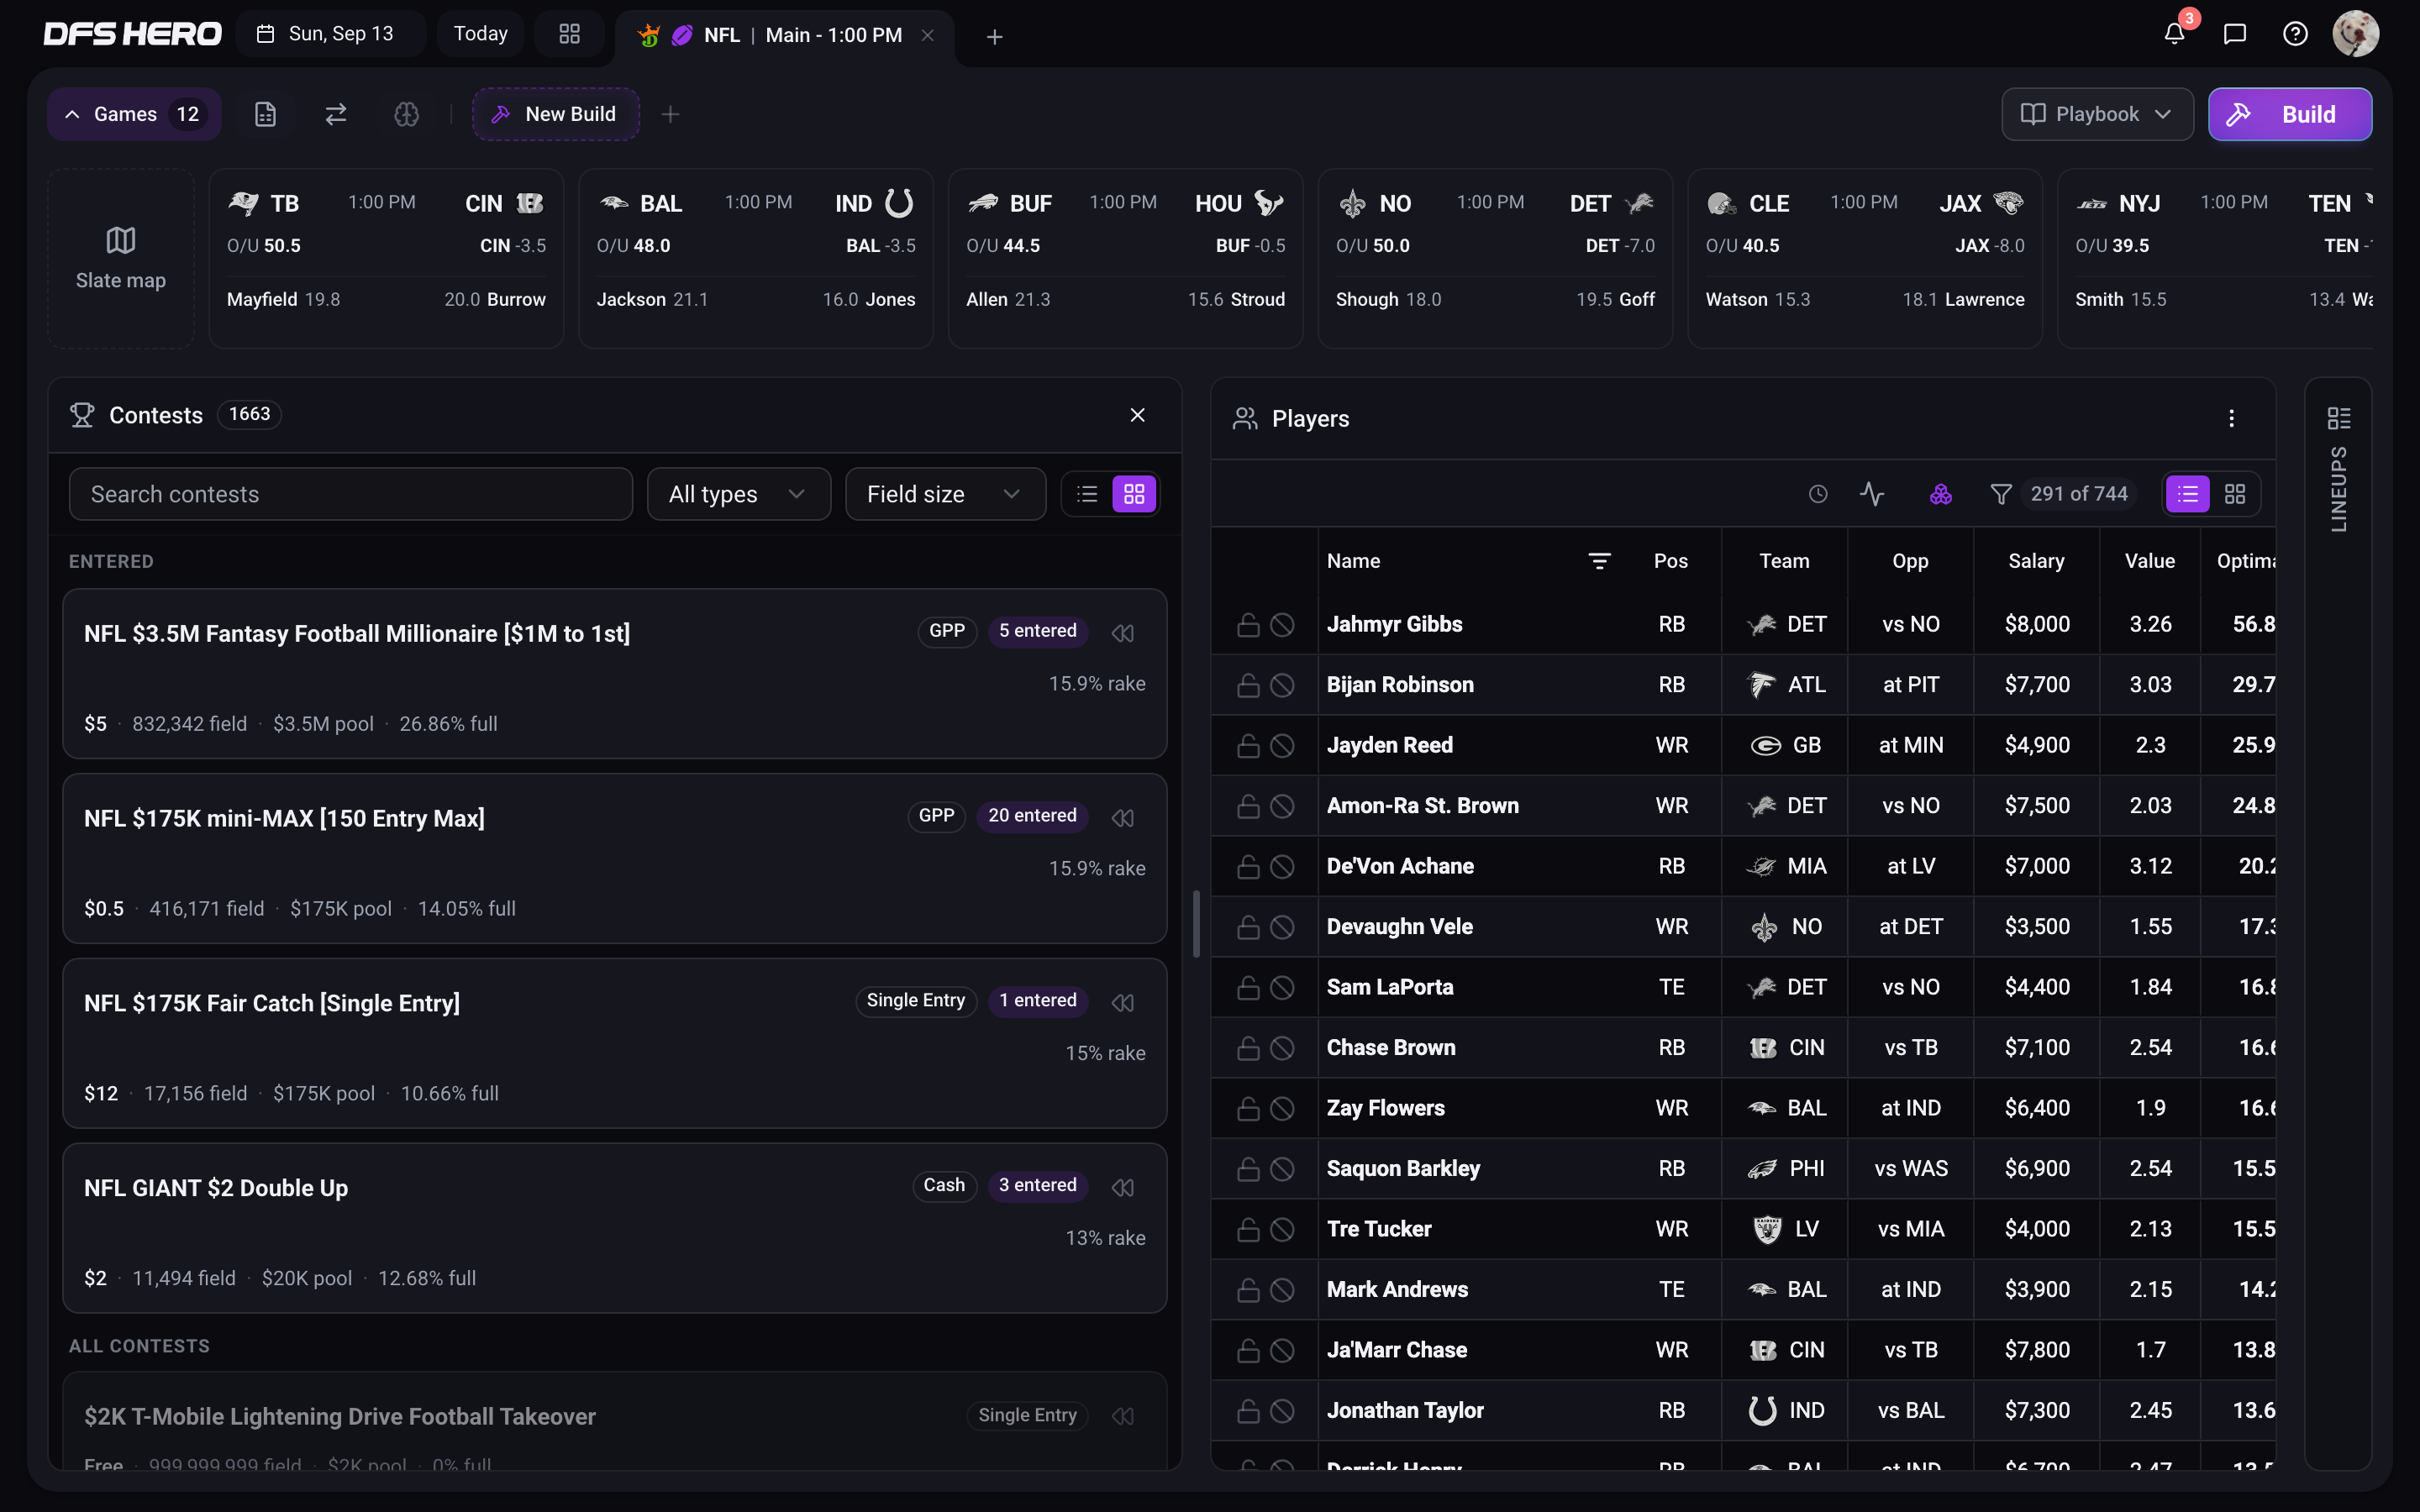Click the sort icon in Name column header
The height and width of the screenshot is (1512, 2420).
[1599, 561]
